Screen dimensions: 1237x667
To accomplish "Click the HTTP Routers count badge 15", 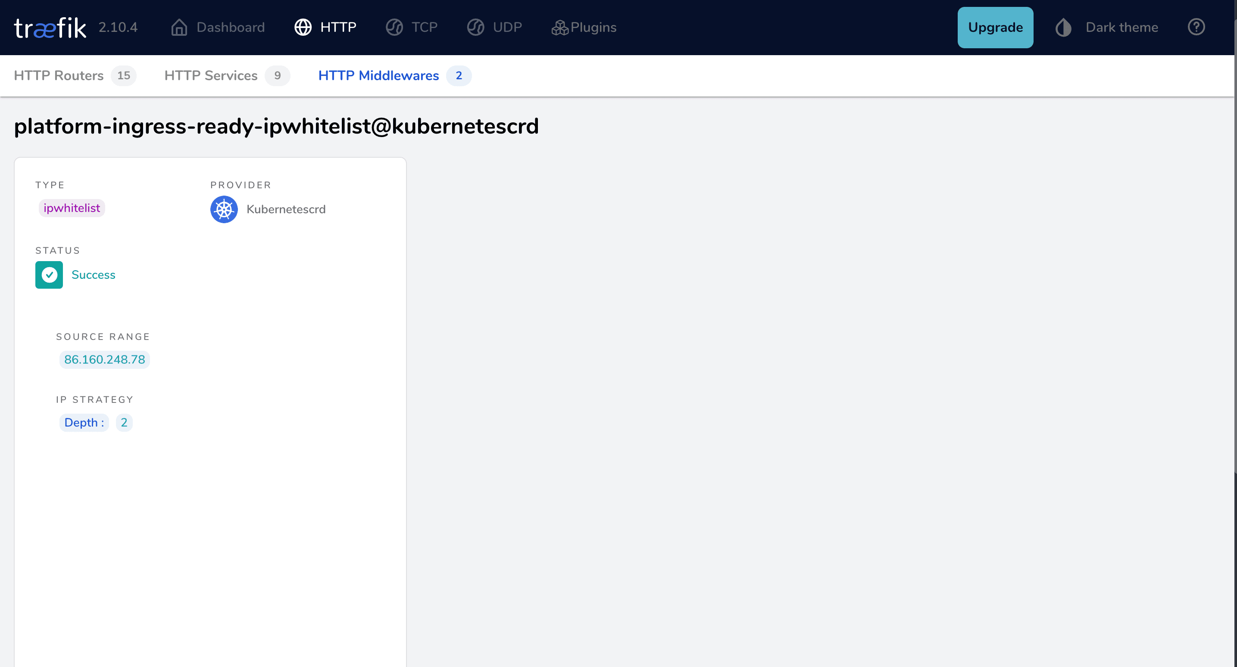I will (123, 75).
